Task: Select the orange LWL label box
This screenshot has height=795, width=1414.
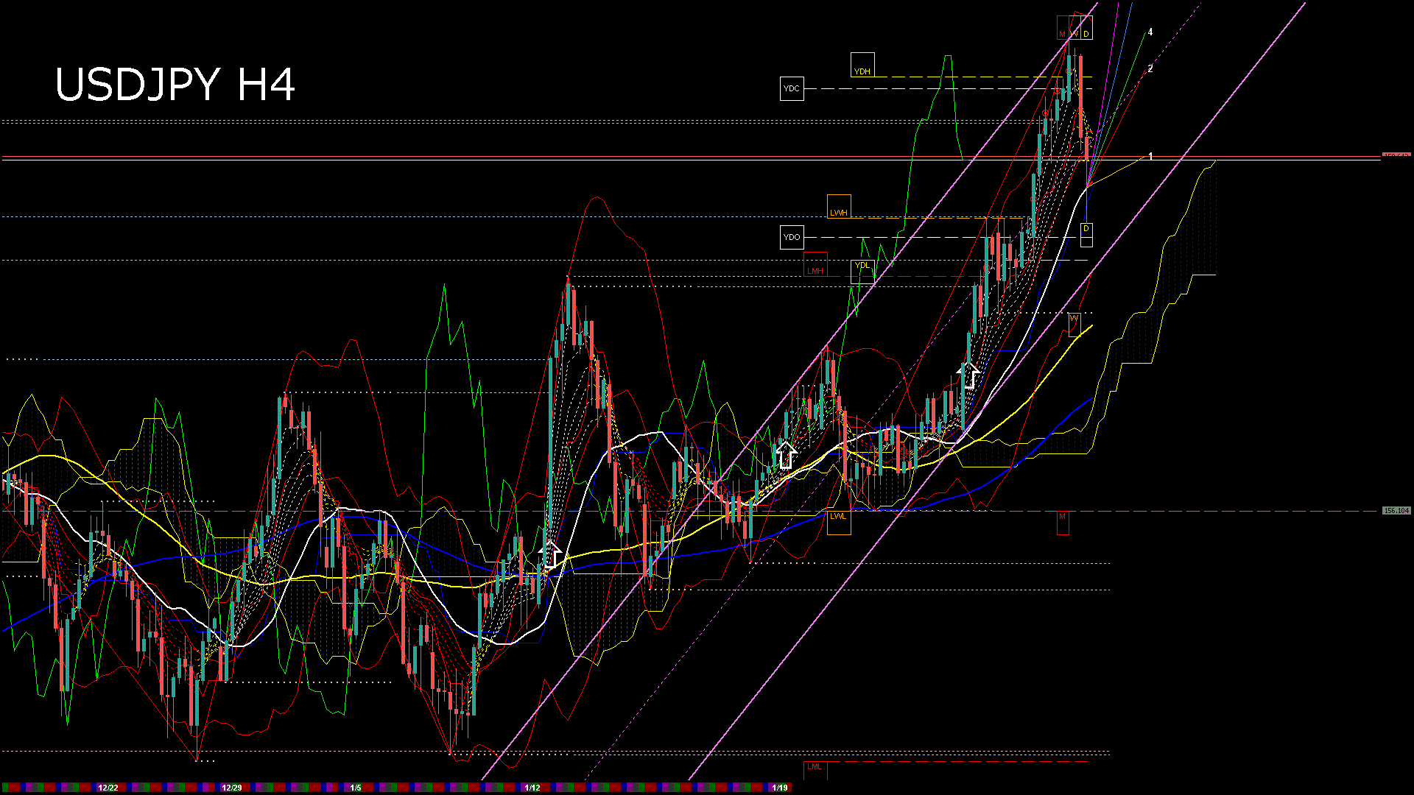Action: (839, 522)
